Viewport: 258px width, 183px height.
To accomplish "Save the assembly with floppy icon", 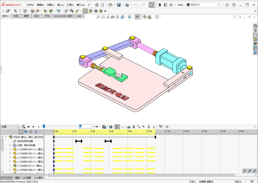I will [119, 5].
